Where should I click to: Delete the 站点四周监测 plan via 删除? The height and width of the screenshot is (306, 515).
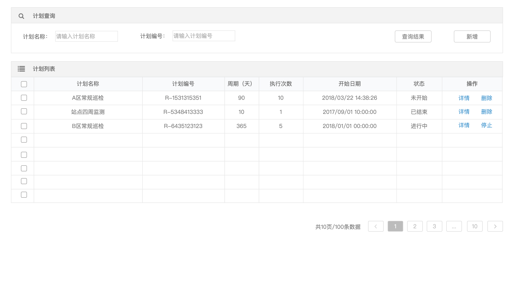click(x=487, y=112)
